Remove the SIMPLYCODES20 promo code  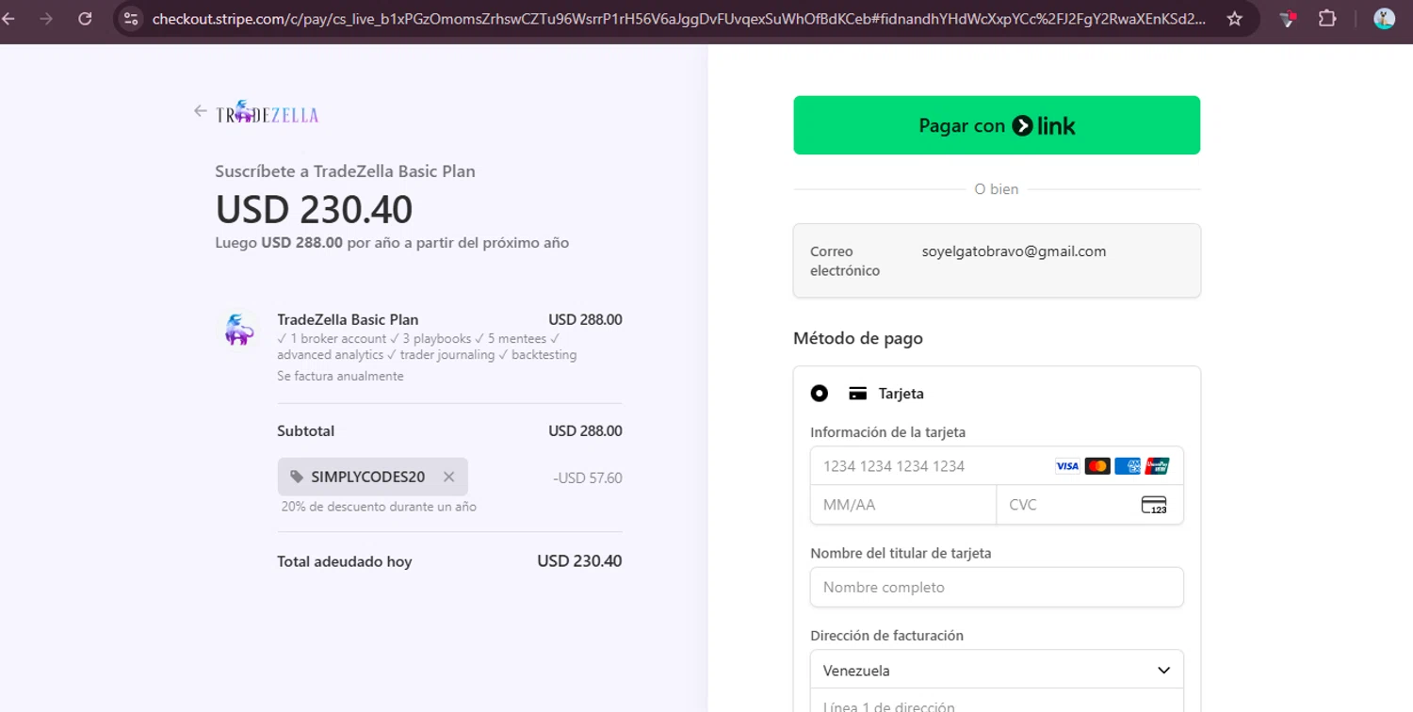coord(449,477)
